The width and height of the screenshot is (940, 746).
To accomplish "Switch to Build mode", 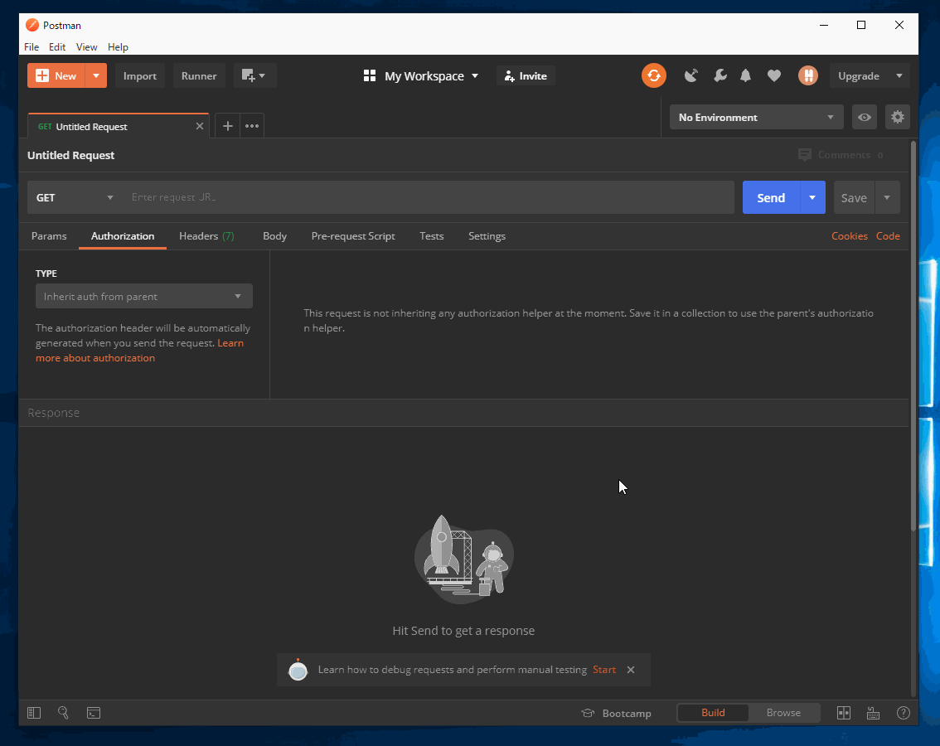I will click(x=713, y=712).
